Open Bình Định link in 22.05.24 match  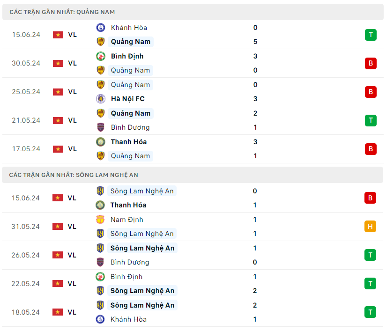(126, 277)
